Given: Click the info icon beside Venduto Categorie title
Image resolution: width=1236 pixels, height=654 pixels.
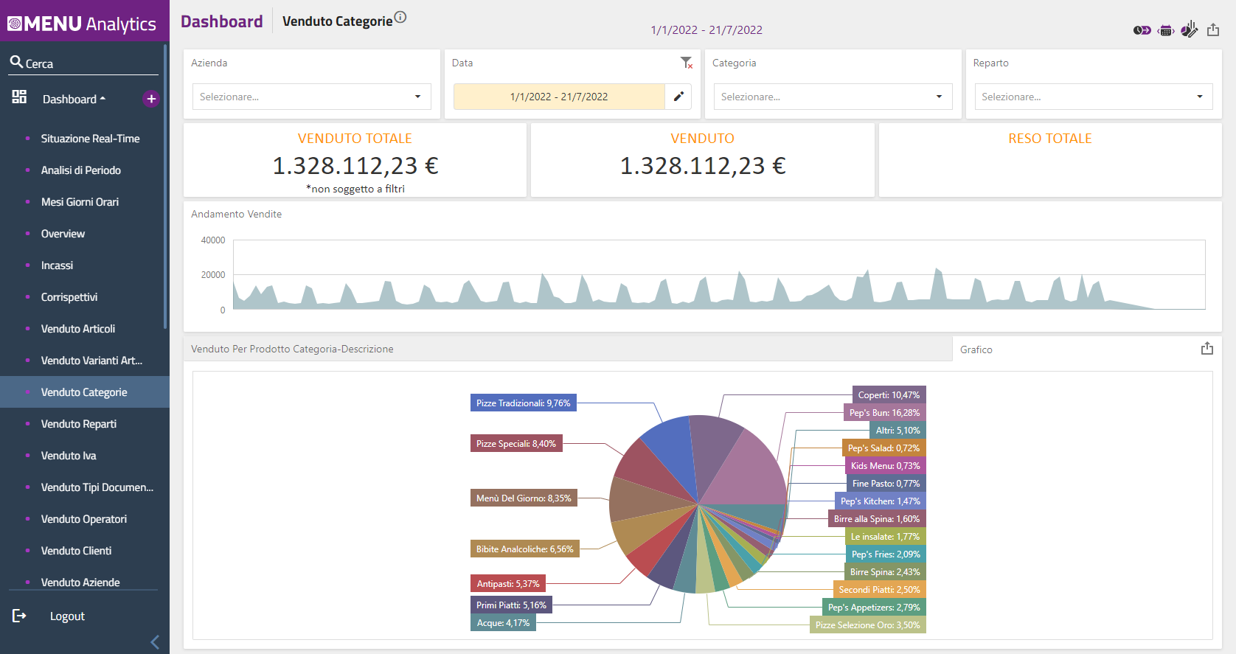Looking at the screenshot, I should (x=400, y=17).
